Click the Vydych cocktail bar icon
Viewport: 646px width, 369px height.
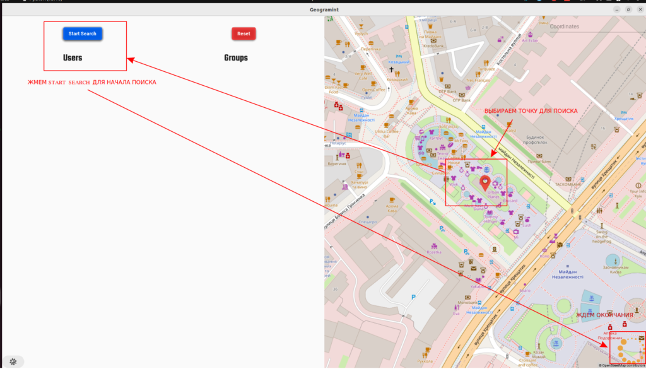pyautogui.click(x=361, y=26)
